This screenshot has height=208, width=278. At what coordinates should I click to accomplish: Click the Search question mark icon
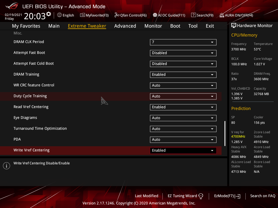click(193, 15)
